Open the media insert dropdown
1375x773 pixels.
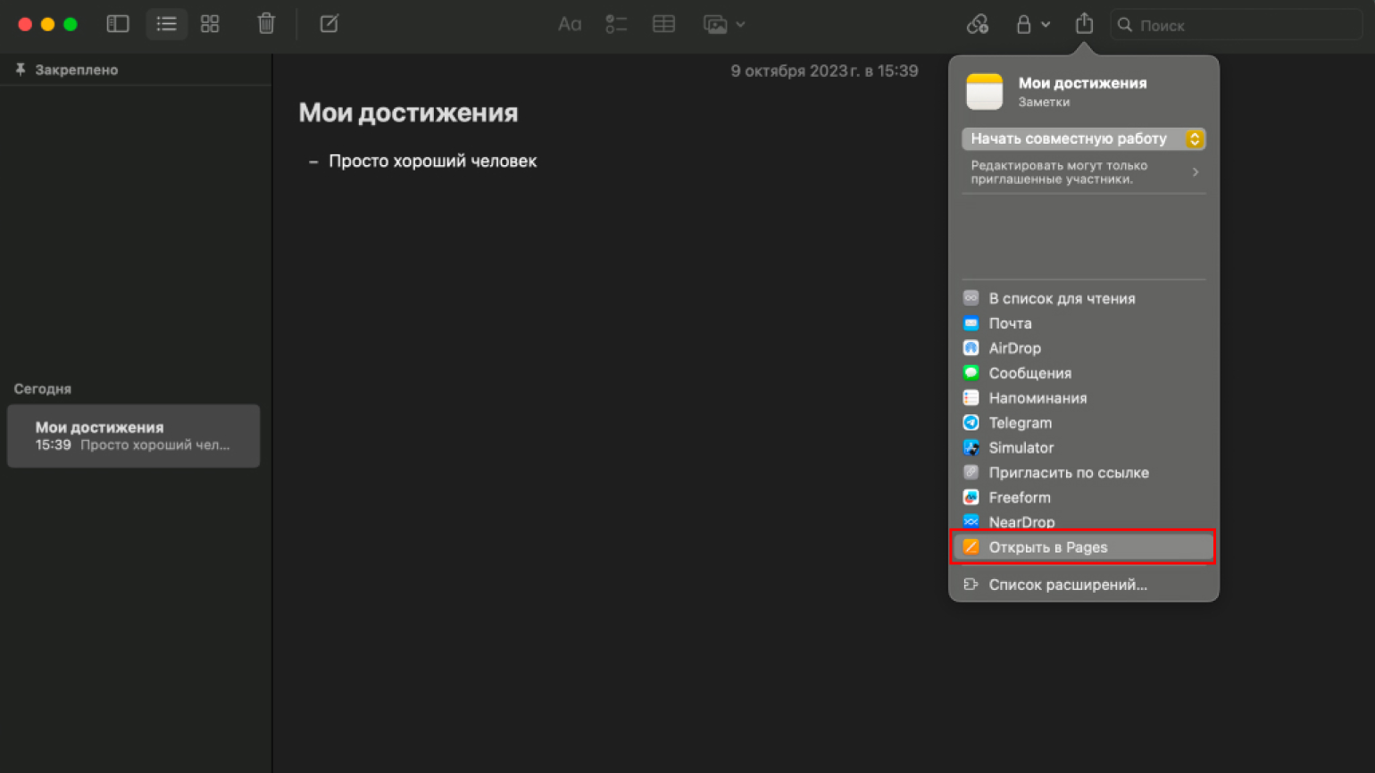(723, 25)
